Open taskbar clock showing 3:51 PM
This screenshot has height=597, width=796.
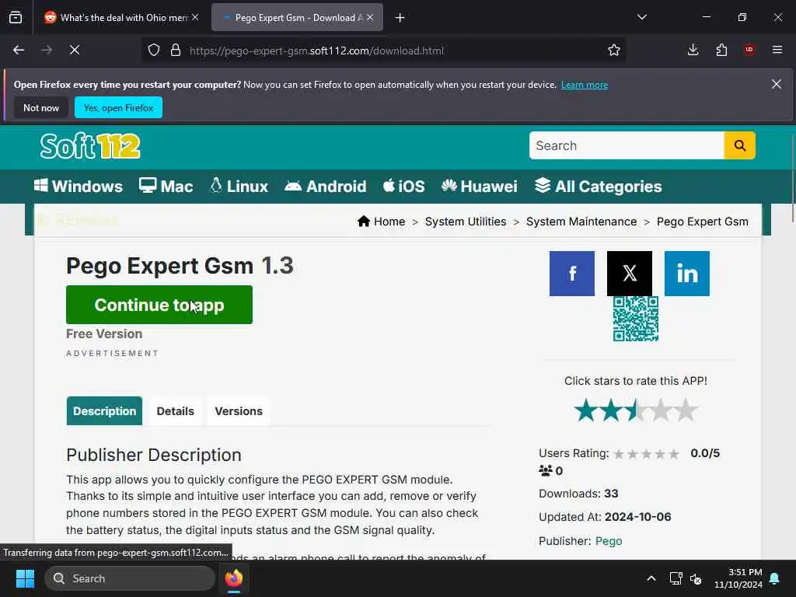tap(738, 578)
